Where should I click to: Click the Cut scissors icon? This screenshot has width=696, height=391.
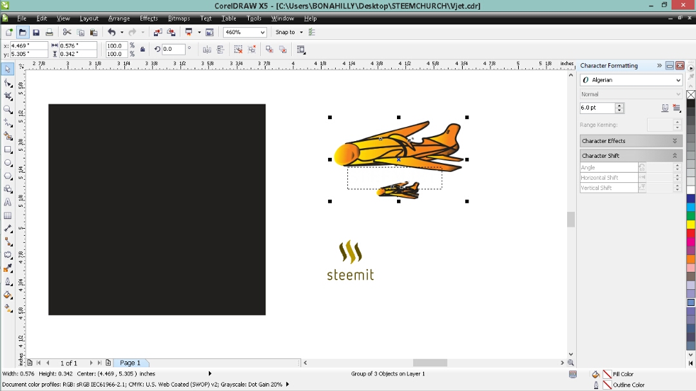coord(67,32)
